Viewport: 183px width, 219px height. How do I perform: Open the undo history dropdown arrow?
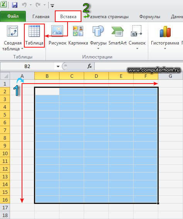pyautogui.click(x=30, y=5)
